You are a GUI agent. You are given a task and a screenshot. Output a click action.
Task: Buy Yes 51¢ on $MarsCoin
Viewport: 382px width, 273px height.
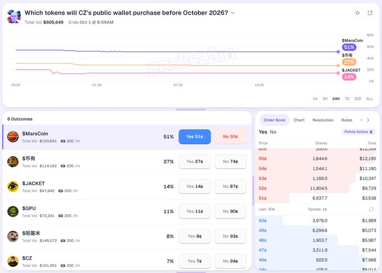195,136
